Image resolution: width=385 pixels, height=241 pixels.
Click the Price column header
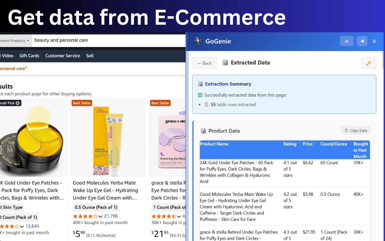pyautogui.click(x=308, y=144)
